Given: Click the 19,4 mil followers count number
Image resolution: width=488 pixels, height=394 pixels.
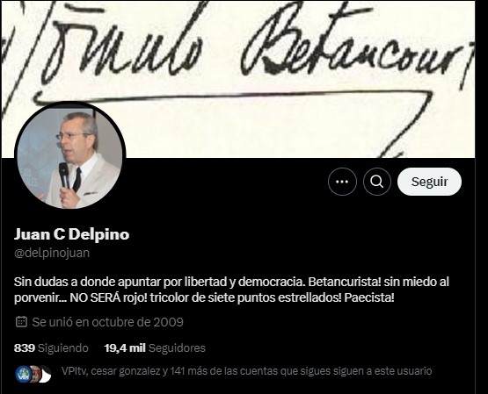Looking at the screenshot, I should (x=125, y=348).
